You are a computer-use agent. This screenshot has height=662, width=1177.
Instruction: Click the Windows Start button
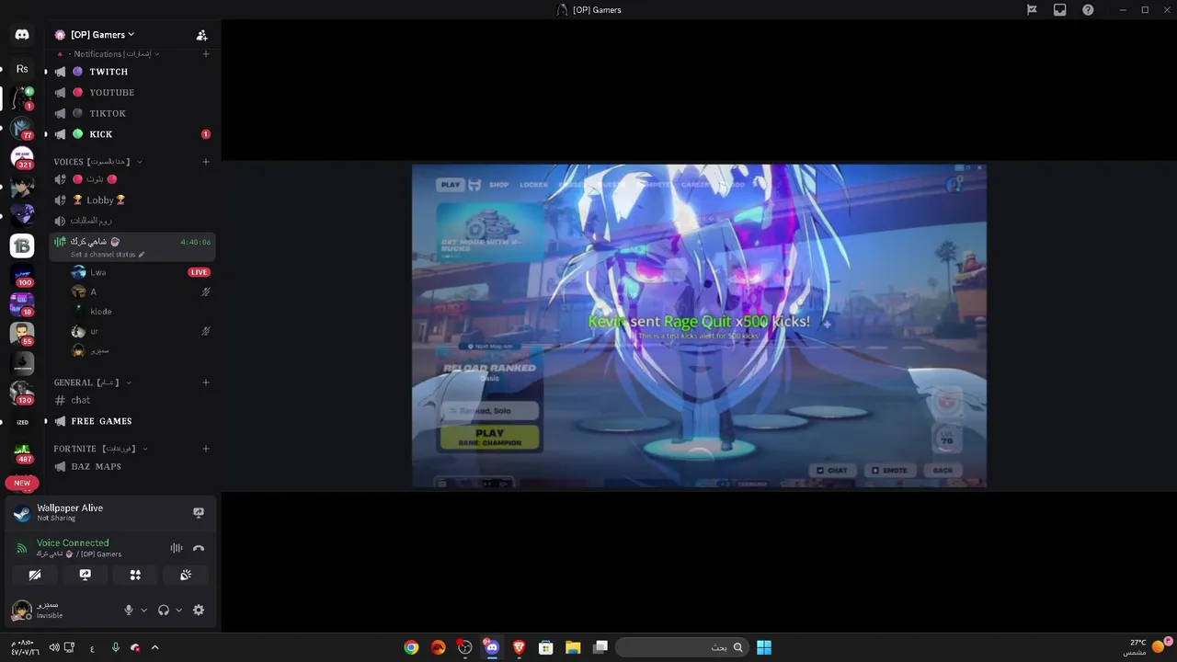click(x=764, y=647)
